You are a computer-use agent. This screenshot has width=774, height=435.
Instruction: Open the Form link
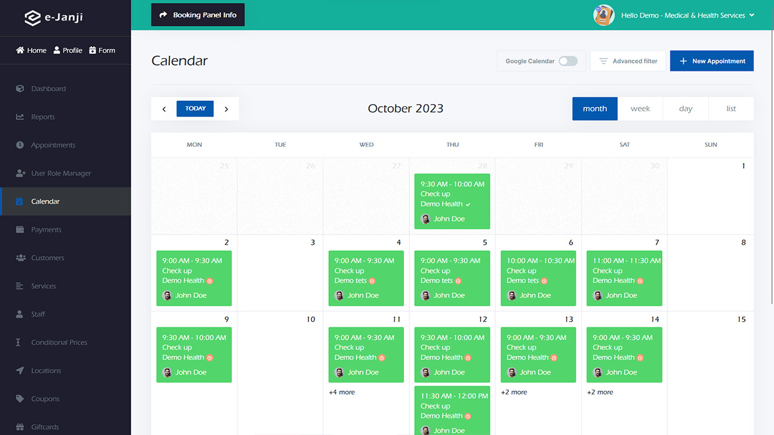(x=102, y=50)
